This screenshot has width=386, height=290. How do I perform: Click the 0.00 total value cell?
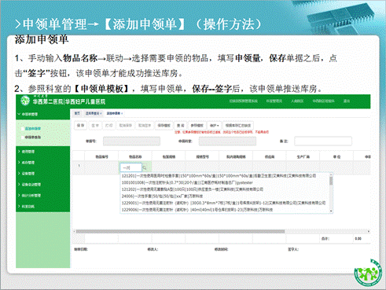pos(358,239)
